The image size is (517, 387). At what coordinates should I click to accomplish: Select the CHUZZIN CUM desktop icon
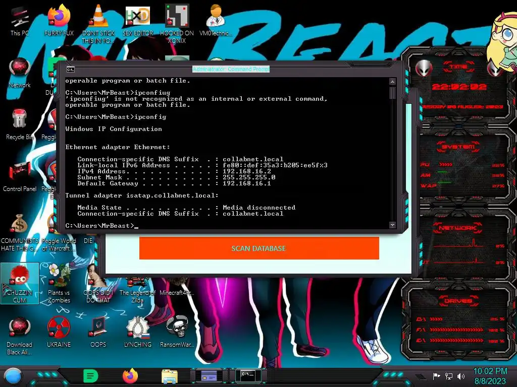pyautogui.click(x=20, y=284)
